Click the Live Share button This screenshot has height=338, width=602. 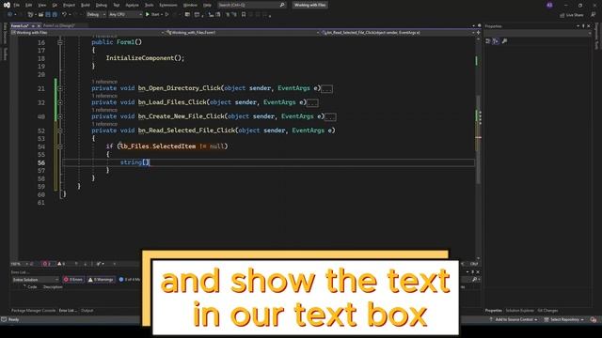pyautogui.click(x=572, y=15)
